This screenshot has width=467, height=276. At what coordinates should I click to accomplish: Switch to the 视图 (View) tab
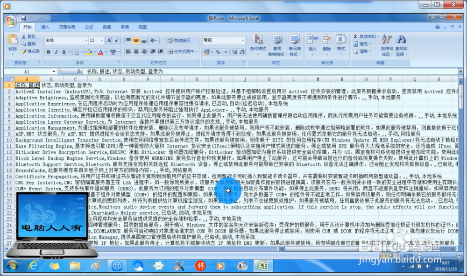pyautogui.click(x=142, y=27)
